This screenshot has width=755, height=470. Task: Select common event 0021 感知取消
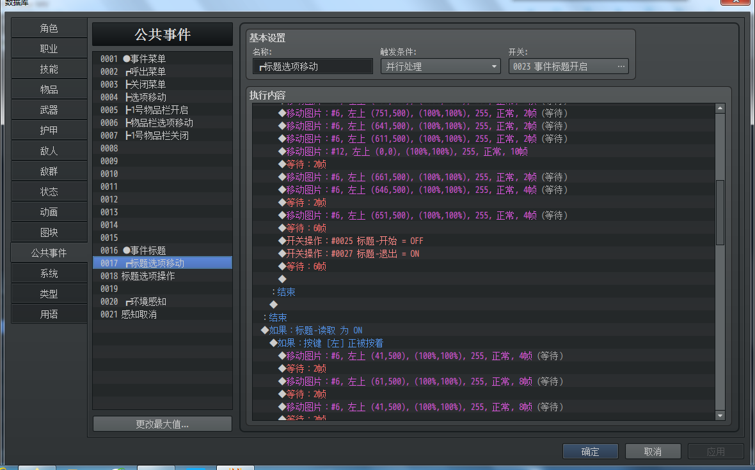click(x=163, y=314)
